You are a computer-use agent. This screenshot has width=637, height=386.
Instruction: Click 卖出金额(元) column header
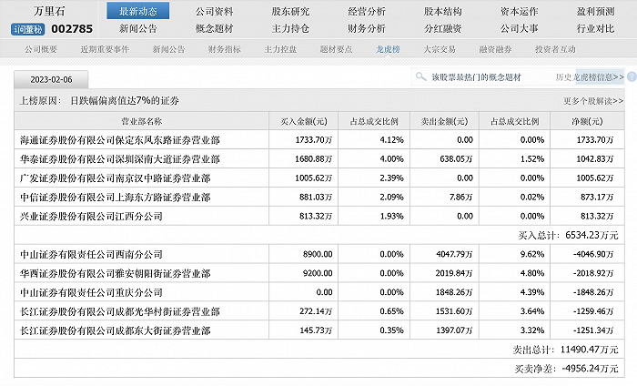coord(444,121)
